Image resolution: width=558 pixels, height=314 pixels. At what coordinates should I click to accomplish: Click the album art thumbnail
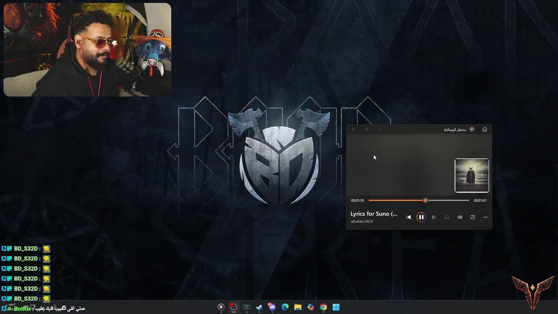coord(472,175)
